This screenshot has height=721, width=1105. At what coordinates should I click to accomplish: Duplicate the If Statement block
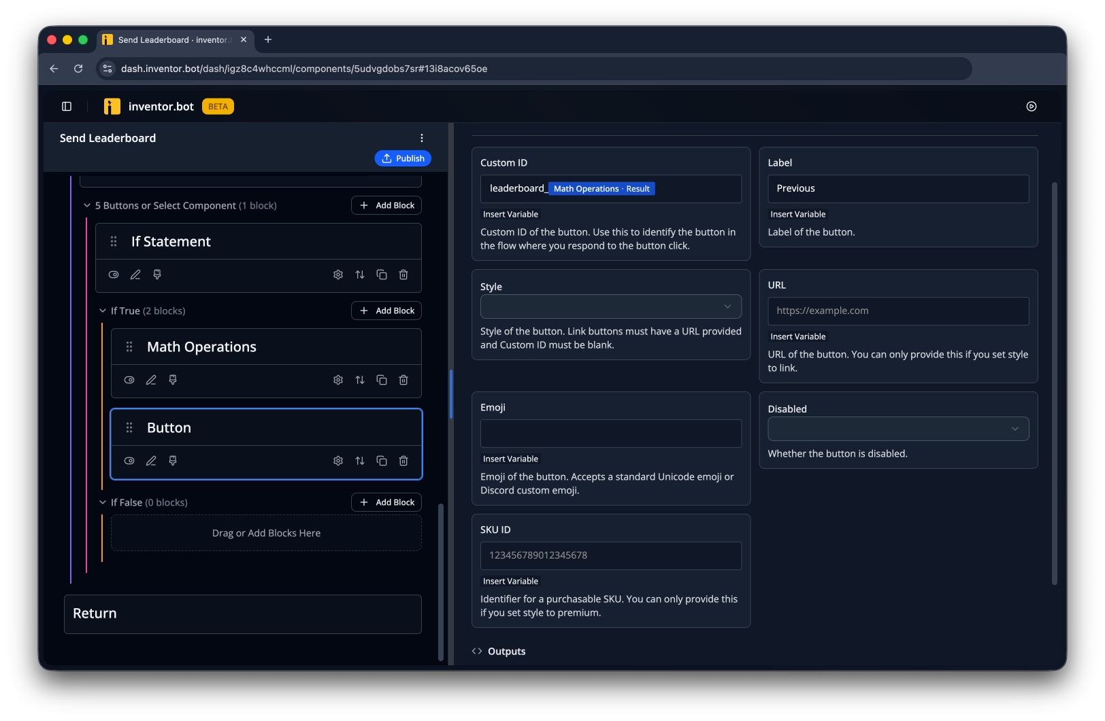pos(382,275)
